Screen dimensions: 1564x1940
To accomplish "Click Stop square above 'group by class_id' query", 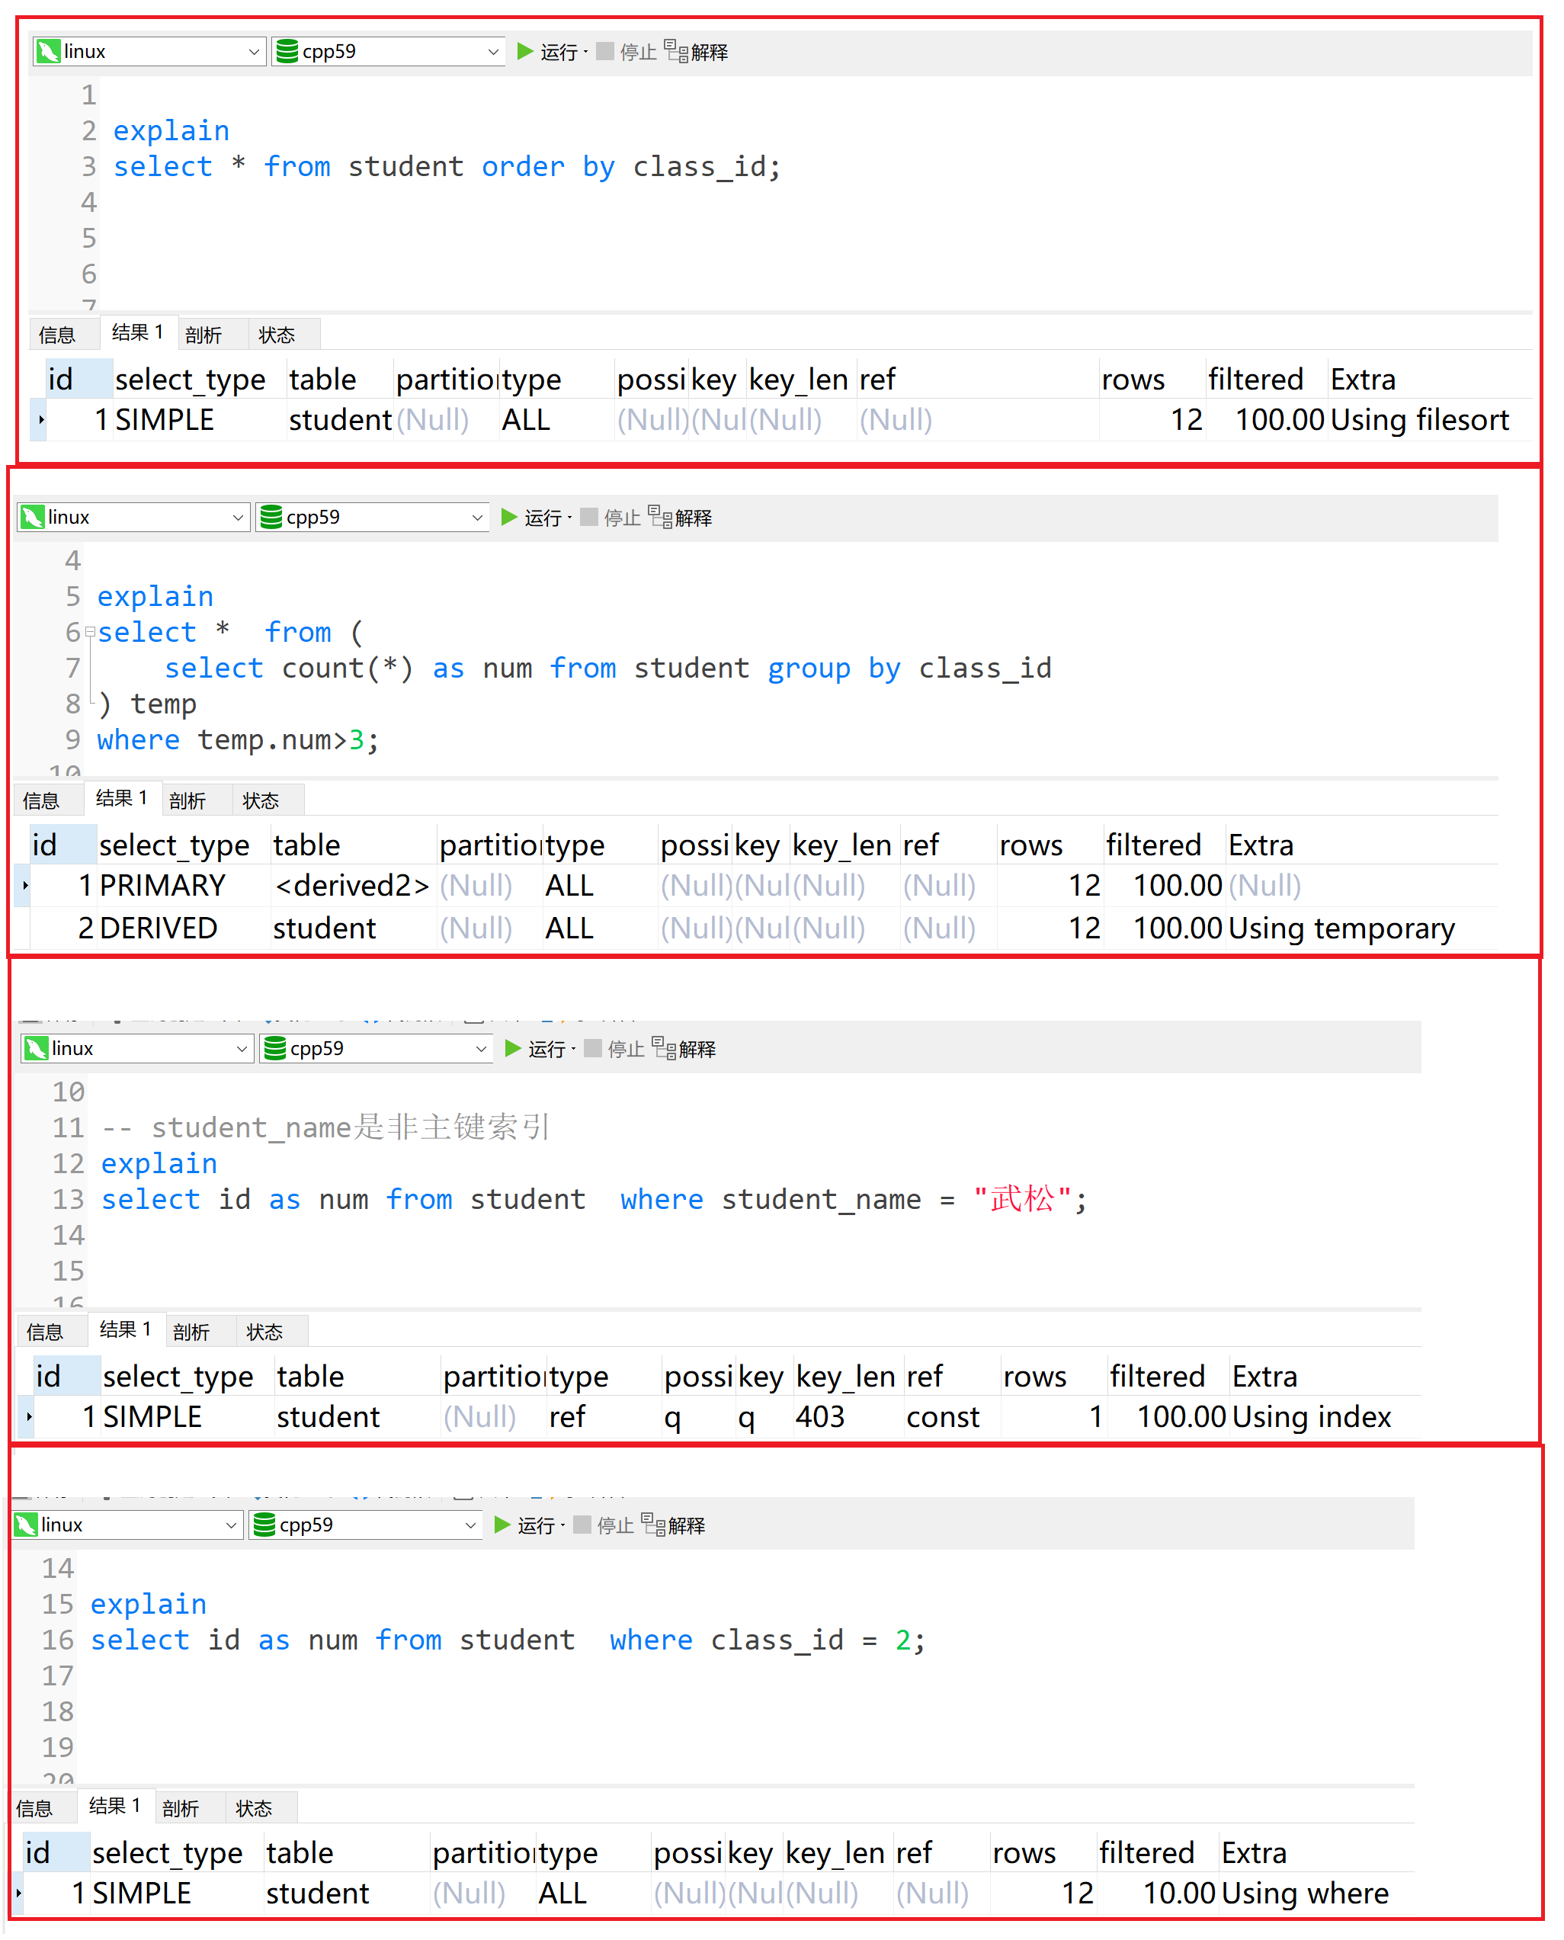I will pyautogui.click(x=588, y=516).
